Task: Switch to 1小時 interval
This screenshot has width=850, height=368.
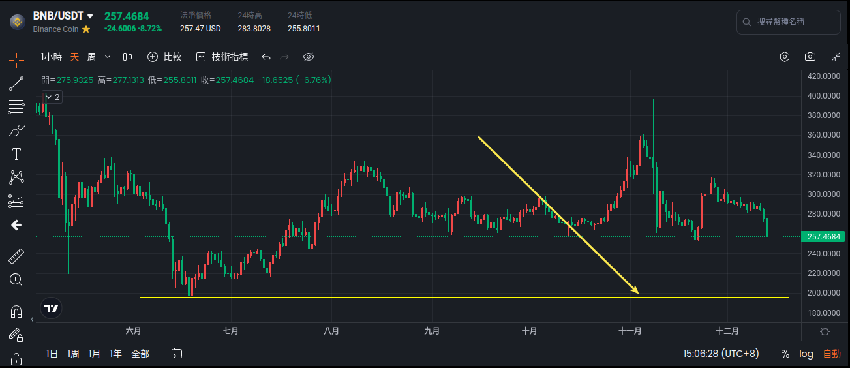Action: click(52, 57)
